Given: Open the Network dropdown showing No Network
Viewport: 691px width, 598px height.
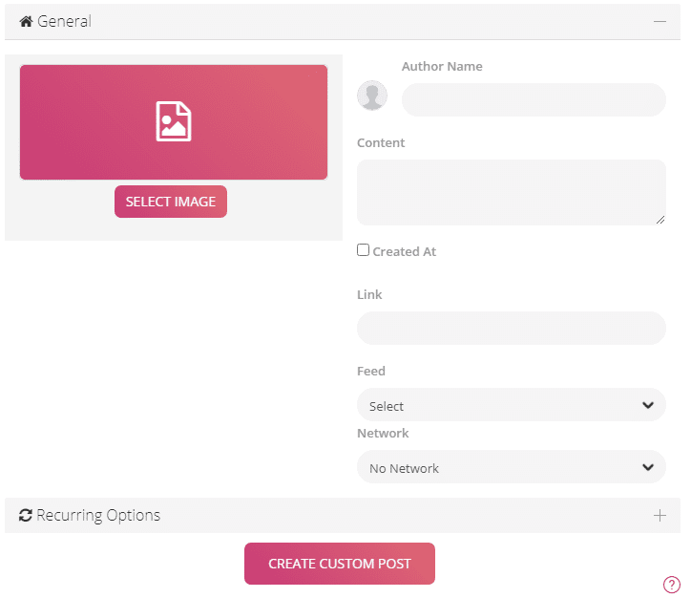Looking at the screenshot, I should tap(496, 467).
